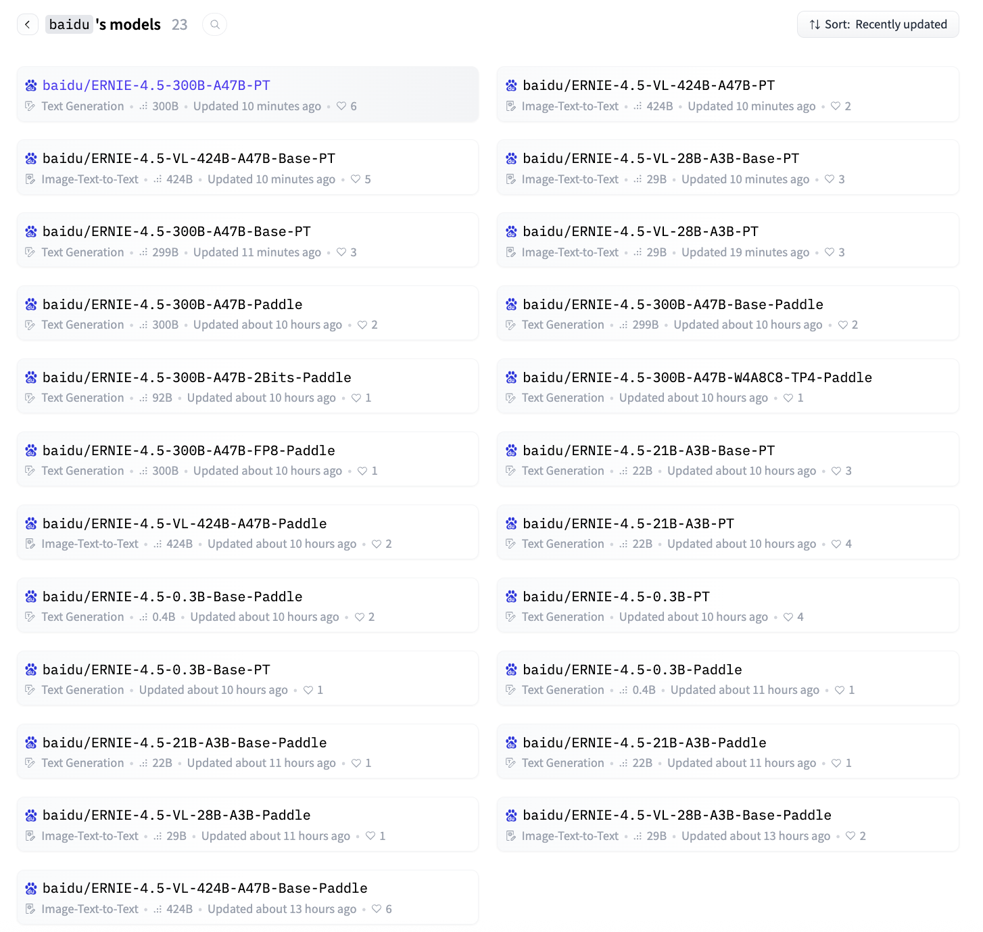This screenshot has height=932, width=983.
Task: Open baidu/ERNIE-4.5-300B-A47B-FP8-Paddle model
Action: point(189,451)
